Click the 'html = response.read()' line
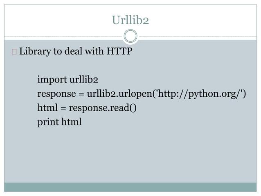261x196 pixels. (x=87, y=108)
